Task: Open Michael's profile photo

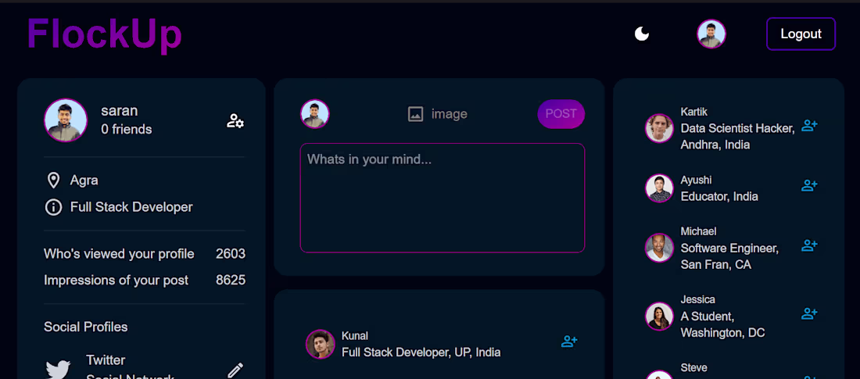Action: (x=659, y=248)
